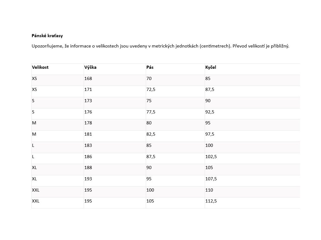
Task: Click the "Velikost" column header
Action: 40,67
